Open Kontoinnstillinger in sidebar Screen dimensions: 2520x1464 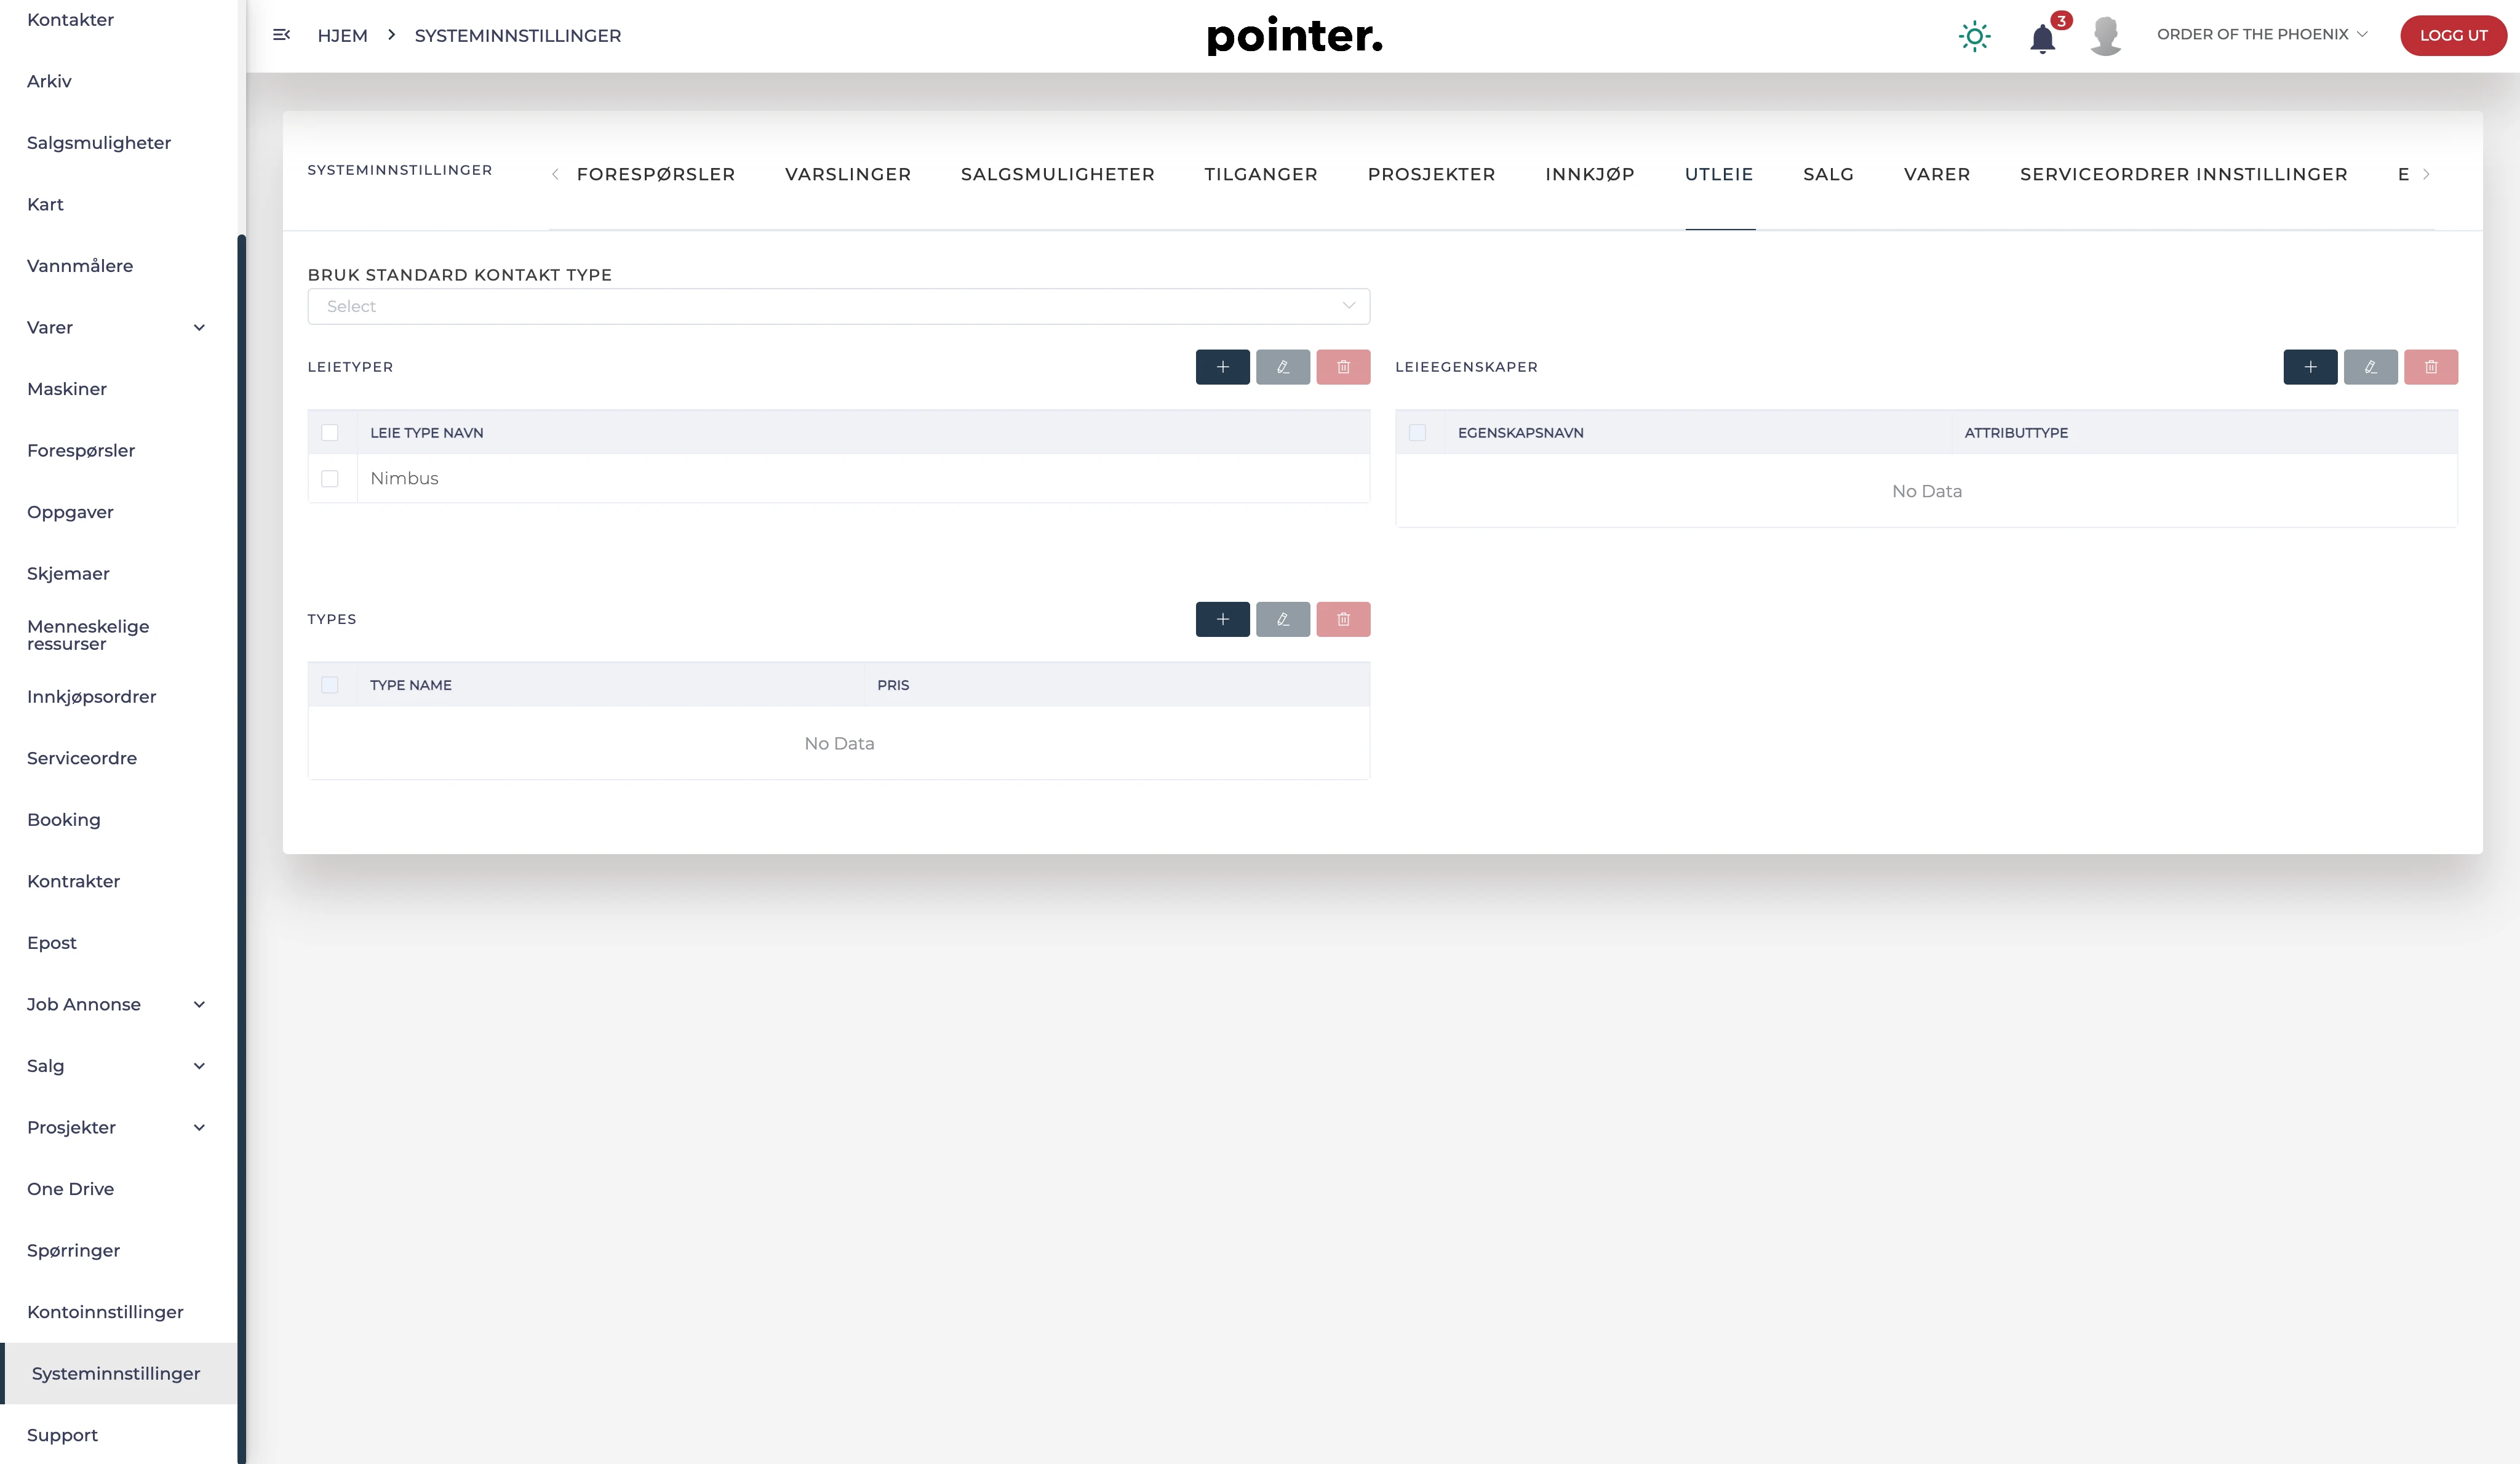(105, 1312)
